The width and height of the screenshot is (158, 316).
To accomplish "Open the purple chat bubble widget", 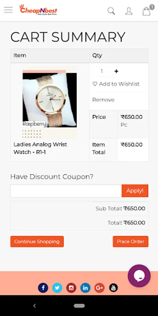I will tap(139, 276).
